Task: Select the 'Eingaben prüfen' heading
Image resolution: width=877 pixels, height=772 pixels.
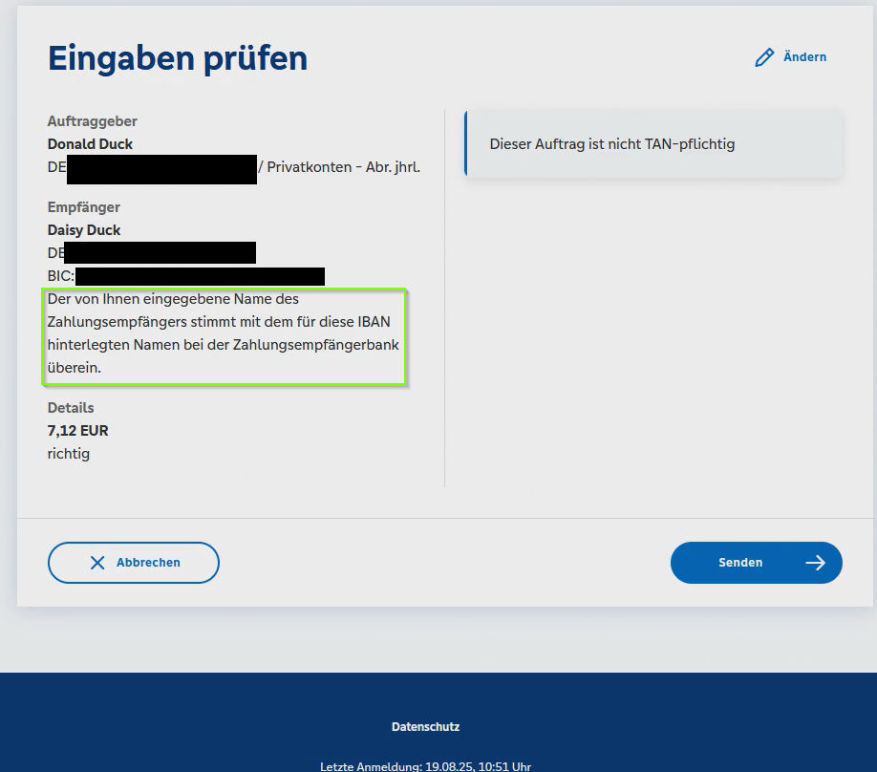Action: tap(178, 58)
